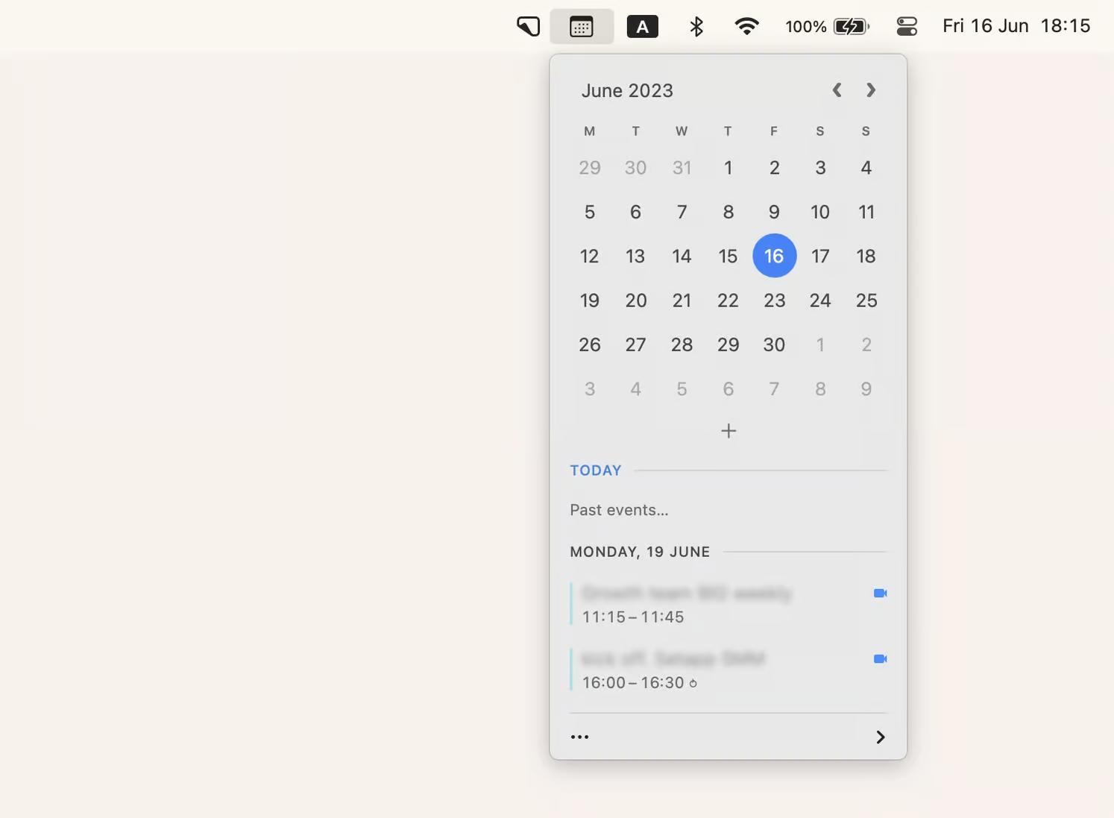Screen dimensions: 1114x818
Task: Click the battery status icon
Action: pyautogui.click(x=851, y=27)
